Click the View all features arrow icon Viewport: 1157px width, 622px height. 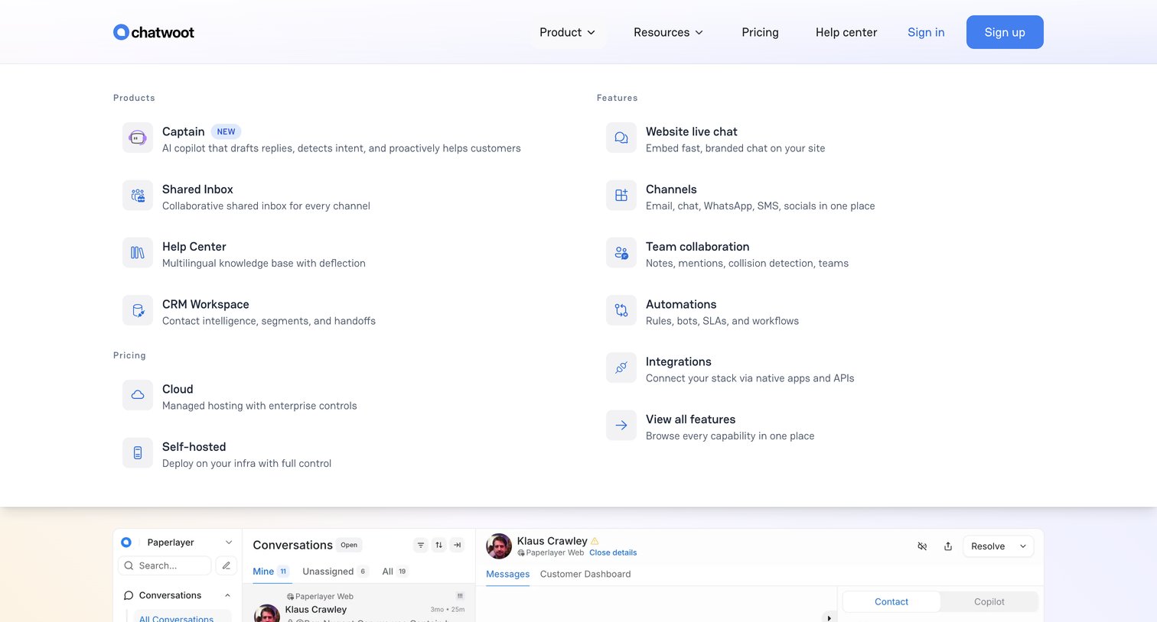pos(621,426)
